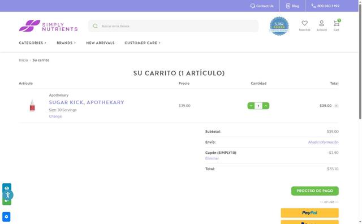The width and height of the screenshot is (362, 224).
Task: Click the Total amount $35.10
Action: click(333, 169)
